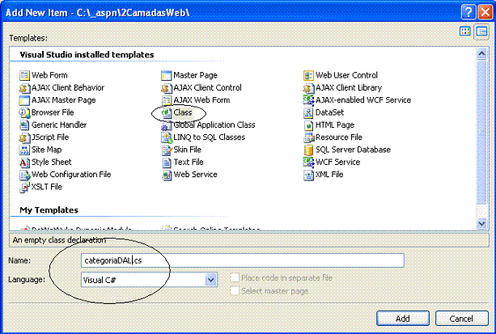Pick the Web Service template icon
Screen dimensions: 496x334
coord(167,175)
